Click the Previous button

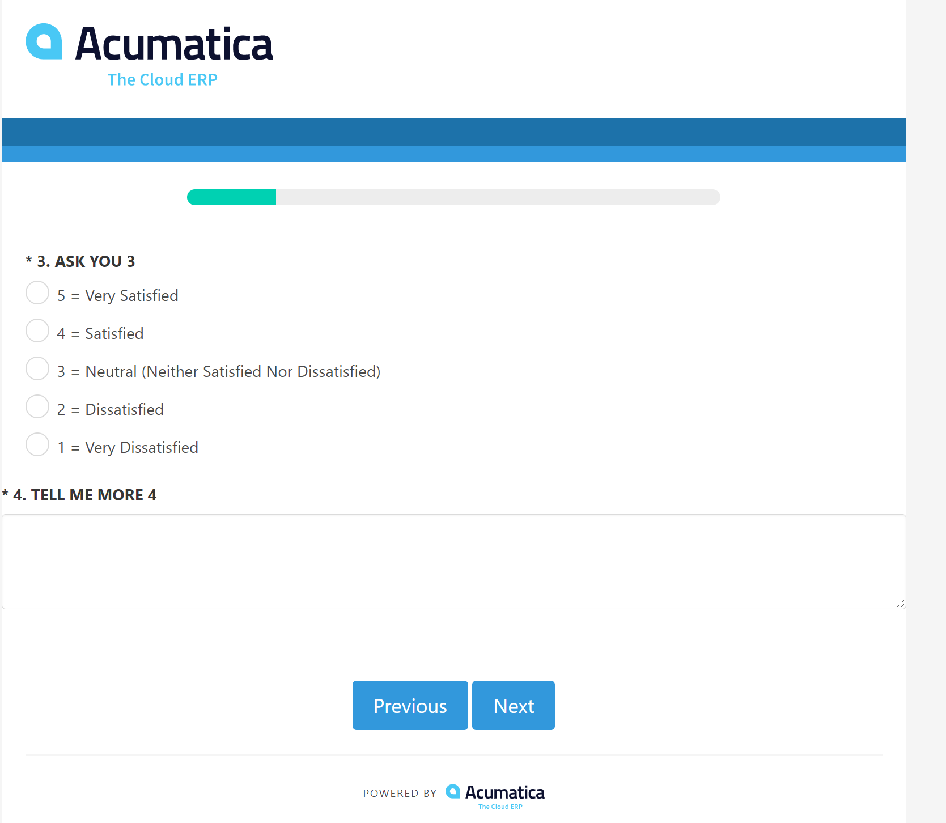(410, 705)
